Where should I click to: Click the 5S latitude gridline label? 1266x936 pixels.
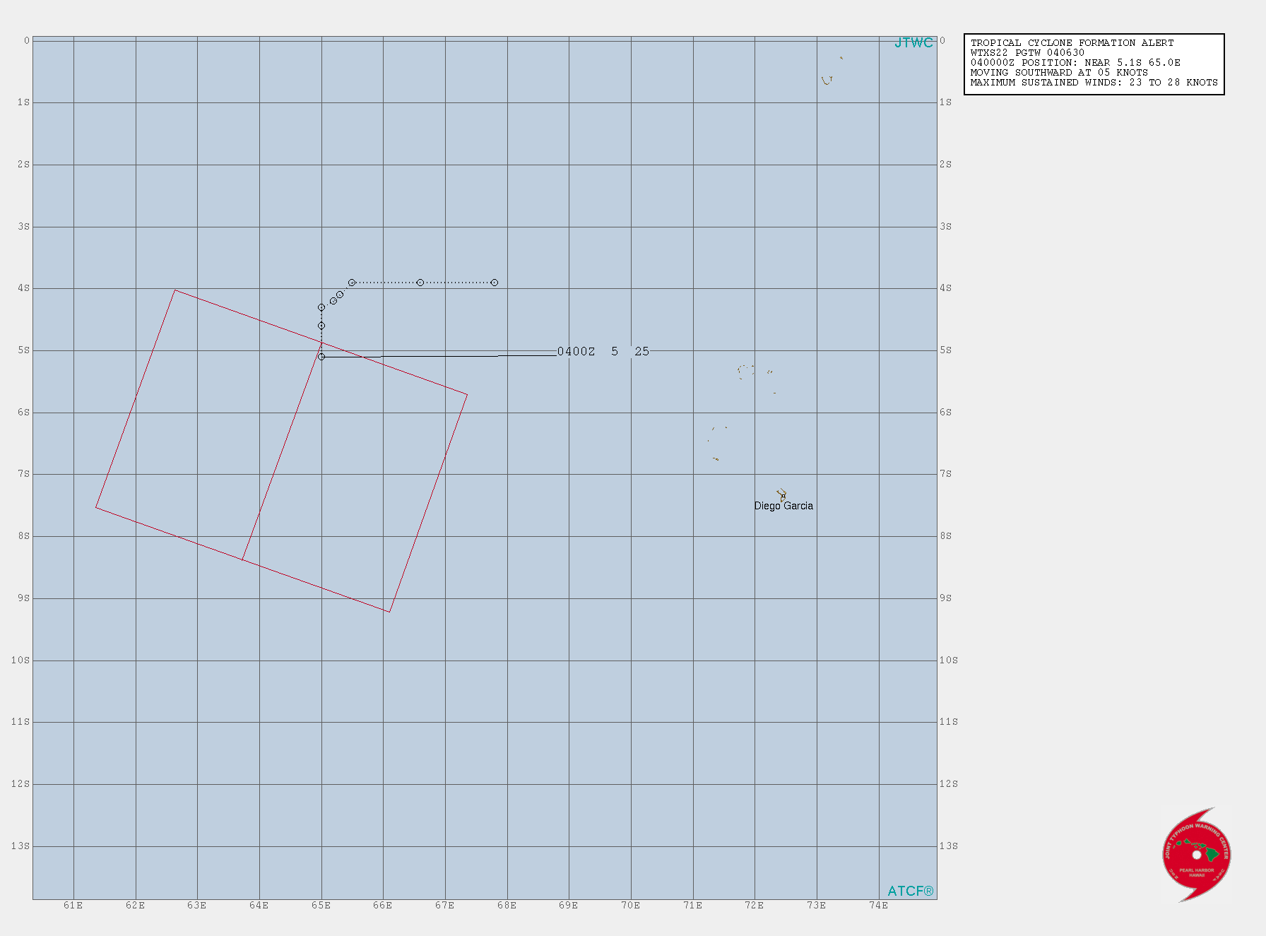tap(22, 351)
